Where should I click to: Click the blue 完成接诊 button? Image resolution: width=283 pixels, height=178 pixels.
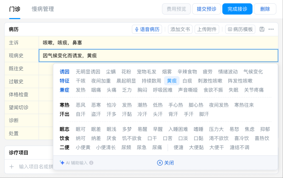point(237,9)
